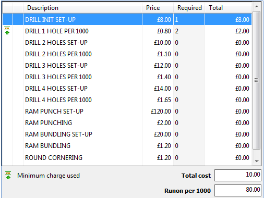Image resolution: width=264 pixels, height=198 pixels.
Task: Click the £20.00 price of RAM BUNDLING SET-UP
Action: point(158,134)
